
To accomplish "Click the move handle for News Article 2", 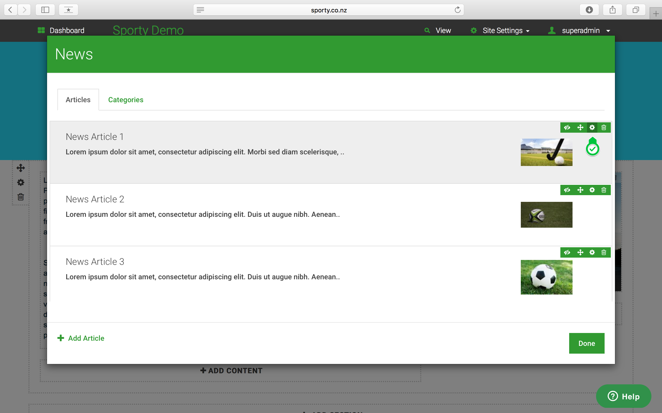I will coord(580,190).
